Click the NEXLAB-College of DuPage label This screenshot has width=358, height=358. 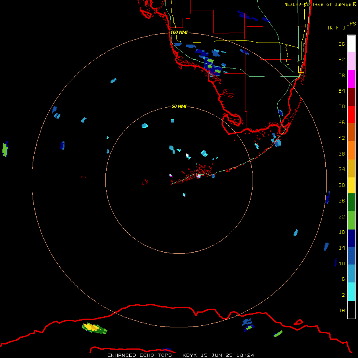point(320,4)
